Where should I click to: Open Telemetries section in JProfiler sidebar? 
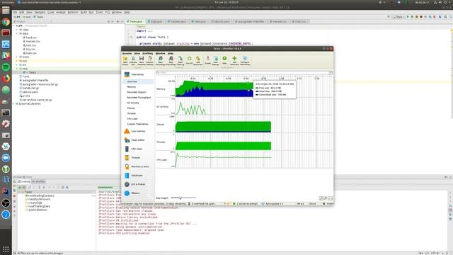tap(138, 74)
